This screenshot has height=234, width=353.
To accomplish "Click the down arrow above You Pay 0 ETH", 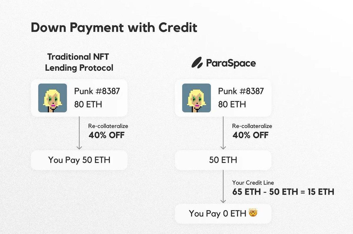I will pyautogui.click(x=223, y=187).
